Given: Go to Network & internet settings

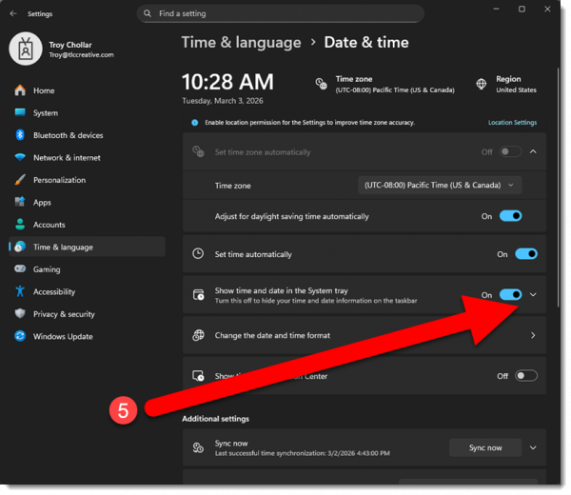Looking at the screenshot, I should (67, 158).
